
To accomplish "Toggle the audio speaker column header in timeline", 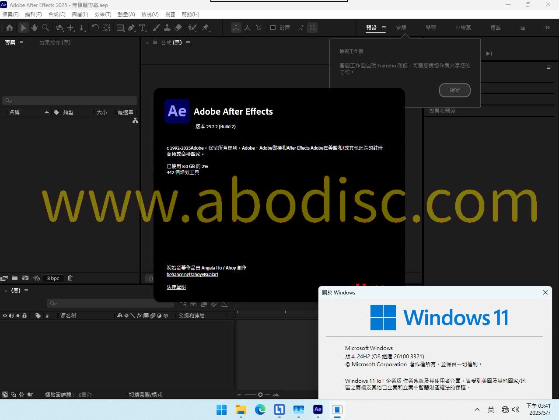I will [11, 315].
